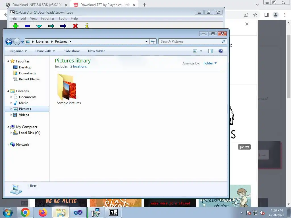
Task: Open a new Chrome tab
Action: 145,5
